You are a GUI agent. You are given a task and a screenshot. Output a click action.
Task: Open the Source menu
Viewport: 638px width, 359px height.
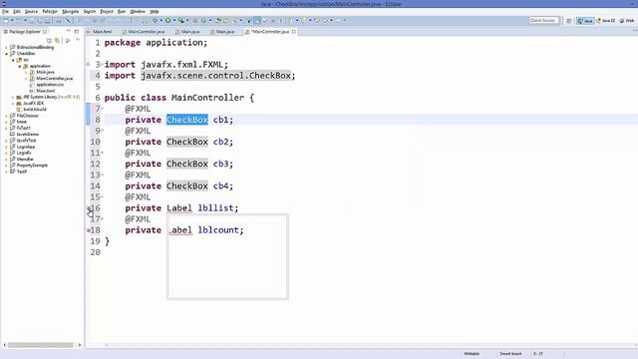click(x=31, y=11)
